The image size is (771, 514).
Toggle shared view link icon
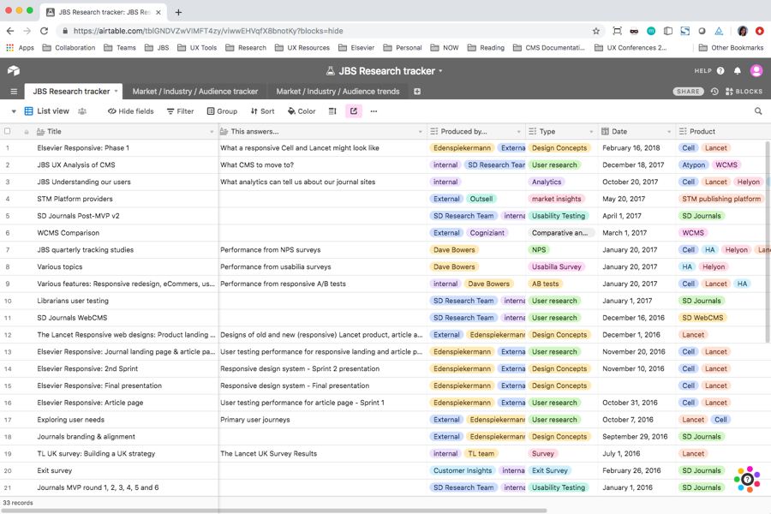point(353,111)
